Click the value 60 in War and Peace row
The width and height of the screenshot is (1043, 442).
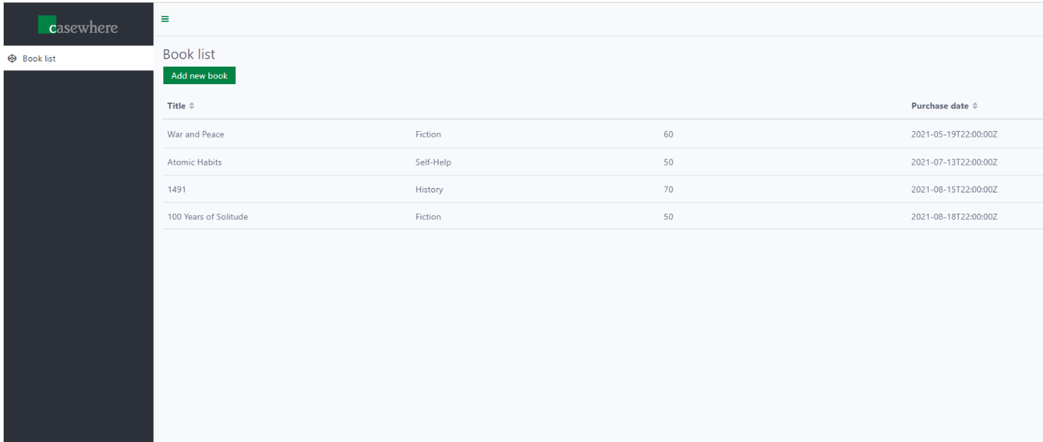(x=668, y=135)
